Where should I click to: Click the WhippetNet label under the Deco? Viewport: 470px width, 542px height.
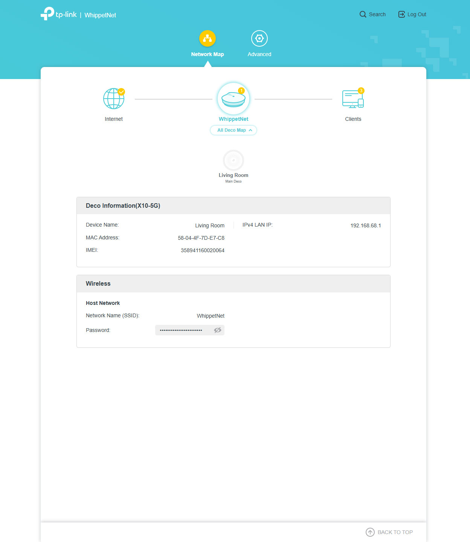pyautogui.click(x=233, y=119)
